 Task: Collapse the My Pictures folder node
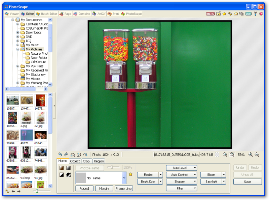[x=18, y=49]
